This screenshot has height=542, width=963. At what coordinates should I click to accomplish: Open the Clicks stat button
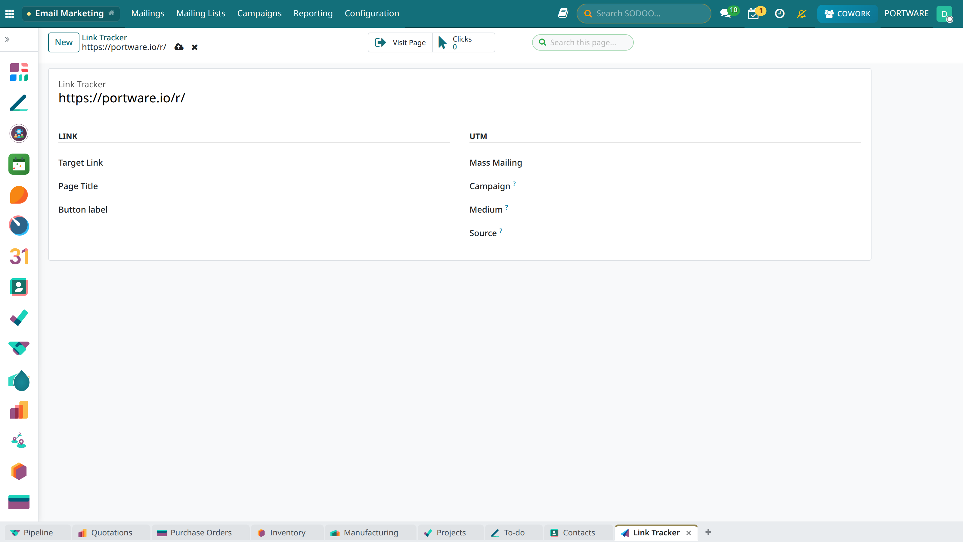[x=463, y=42]
